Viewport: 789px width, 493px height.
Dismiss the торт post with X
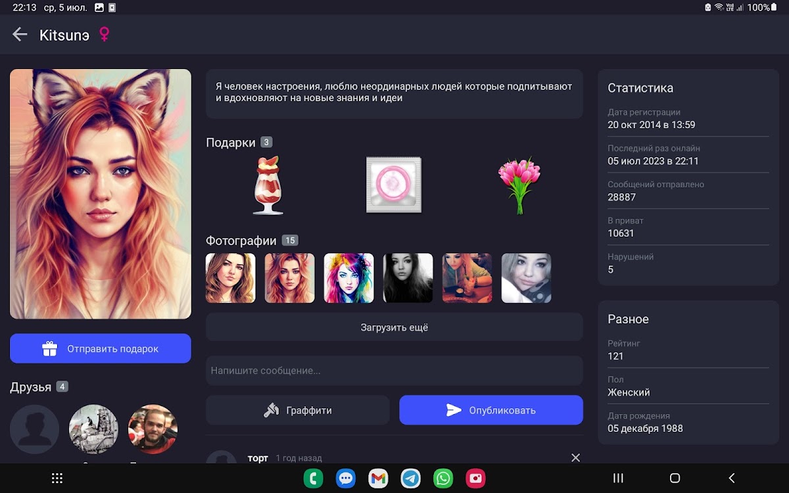575,458
